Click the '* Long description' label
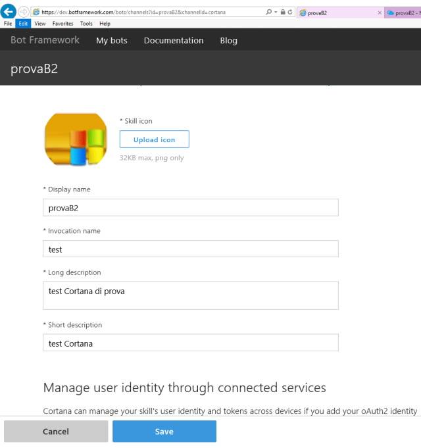This screenshot has height=448, width=421. (x=72, y=272)
